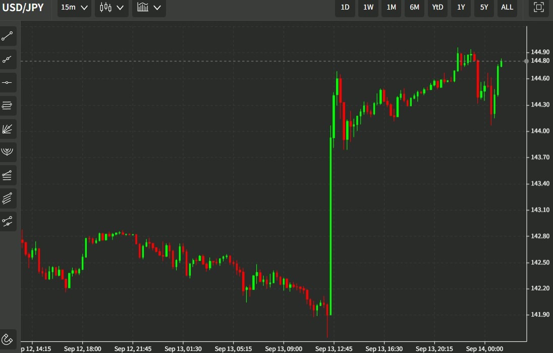Click the USD/JPY symbol title
The image size is (553, 353).
point(23,8)
